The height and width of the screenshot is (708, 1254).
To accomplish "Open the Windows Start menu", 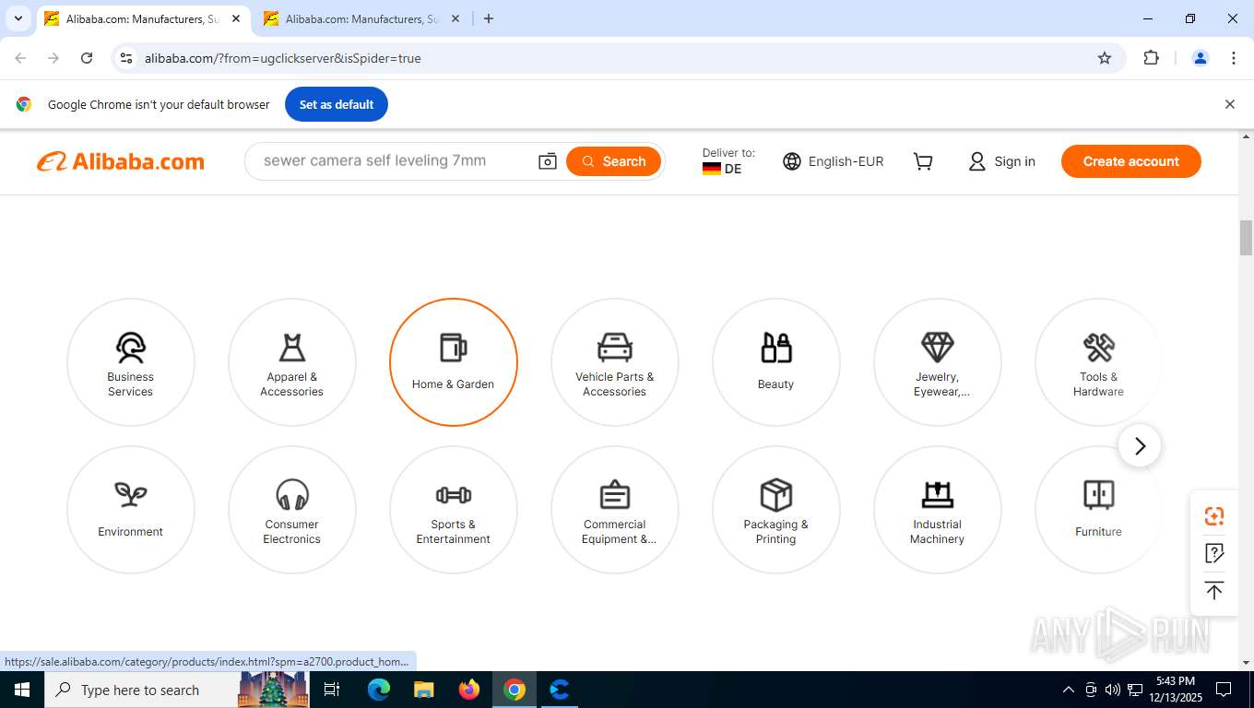I will (21, 690).
